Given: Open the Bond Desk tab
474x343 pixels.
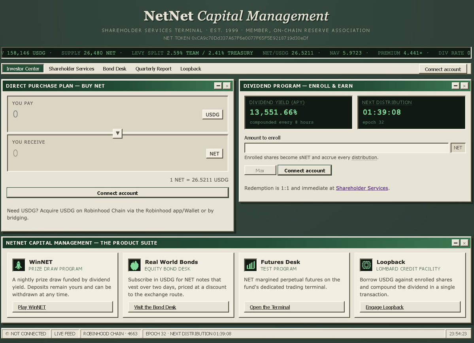Looking at the screenshot, I should [x=115, y=69].
